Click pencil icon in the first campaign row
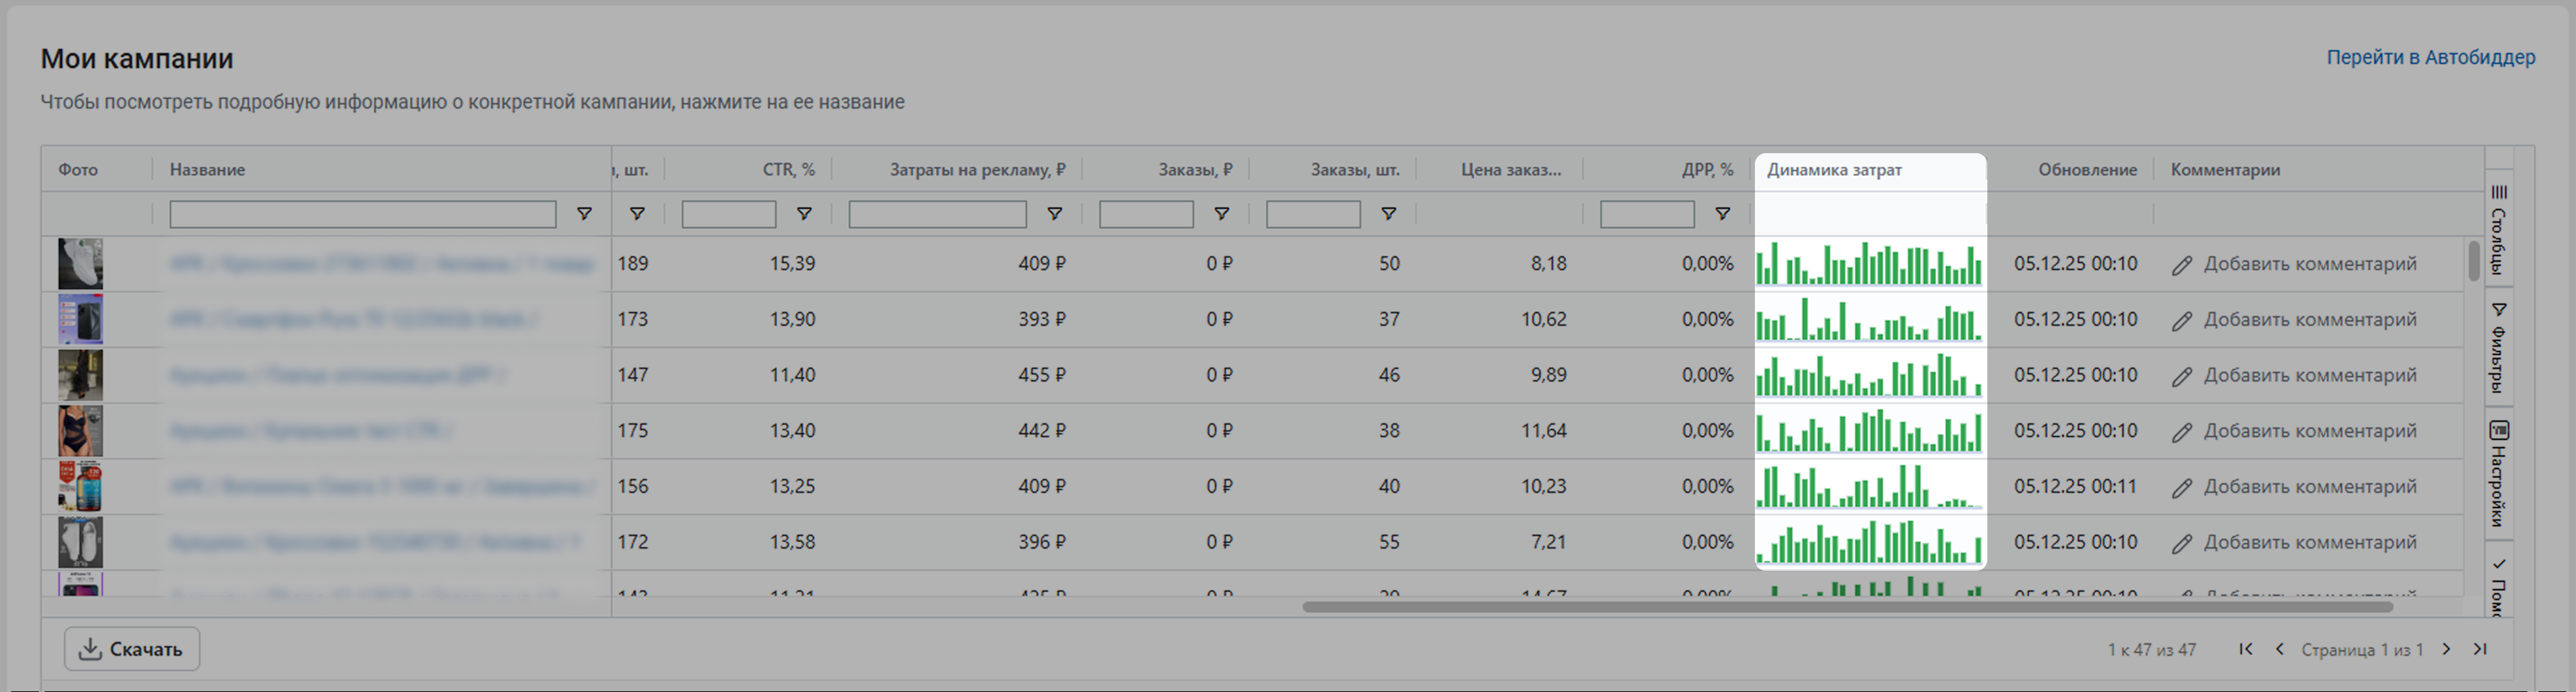The height and width of the screenshot is (692, 2576). click(x=2181, y=265)
